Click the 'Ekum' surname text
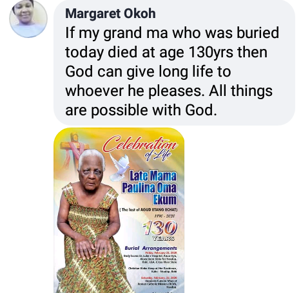This screenshot has width=301, height=293. [164, 200]
